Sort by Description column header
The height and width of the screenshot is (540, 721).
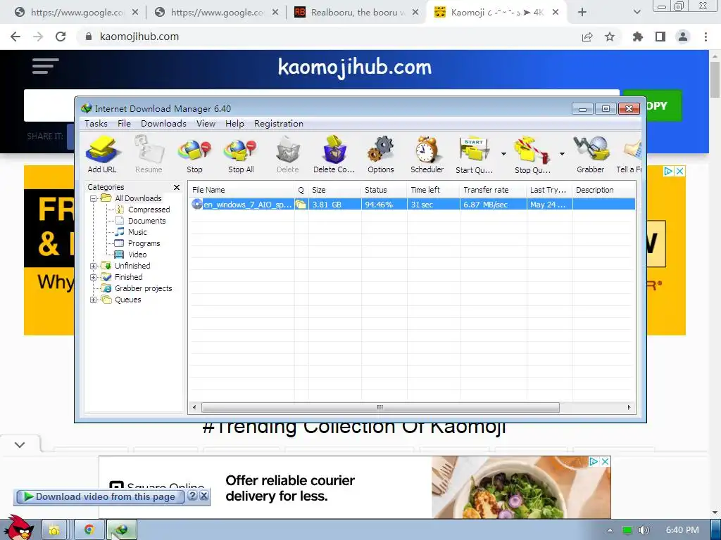pyautogui.click(x=603, y=190)
